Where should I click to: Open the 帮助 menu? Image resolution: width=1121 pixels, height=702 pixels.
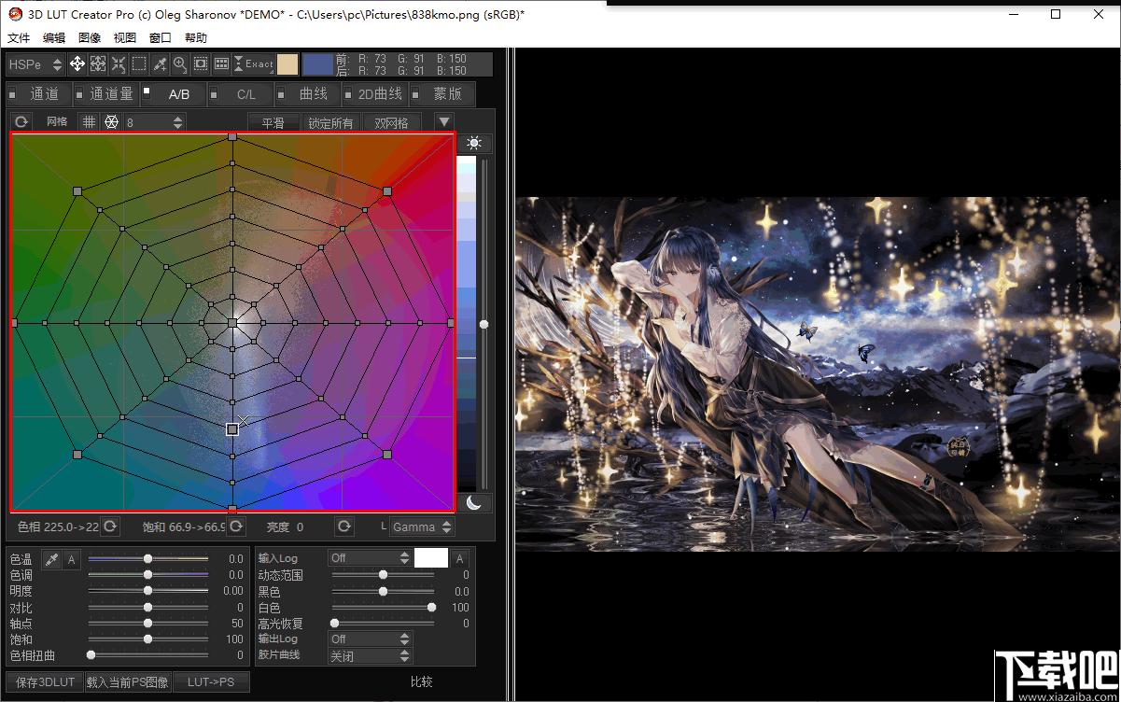196,38
